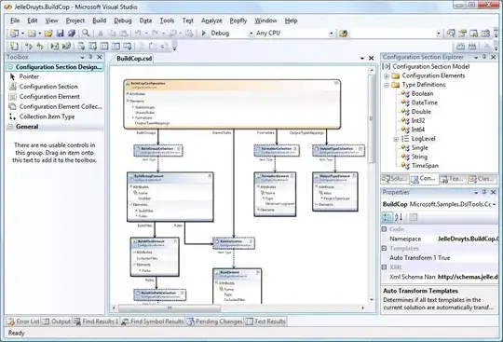Viewport: 503px width, 342px height.
Task: Select the LogLevel type definition
Action: (423, 139)
